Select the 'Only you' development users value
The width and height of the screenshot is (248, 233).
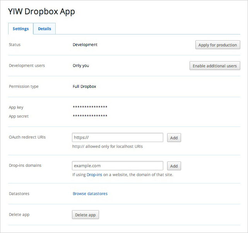81,66
